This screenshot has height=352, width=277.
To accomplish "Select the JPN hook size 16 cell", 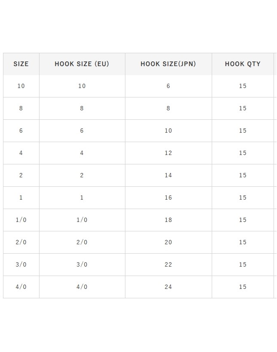I will point(168,197).
